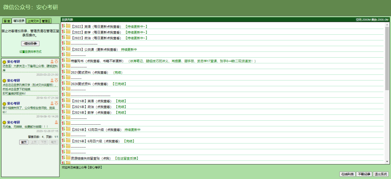Click folder icon for 【2022】政治 row
This screenshot has height=179, width=391.
pyautogui.click(x=68, y=37)
